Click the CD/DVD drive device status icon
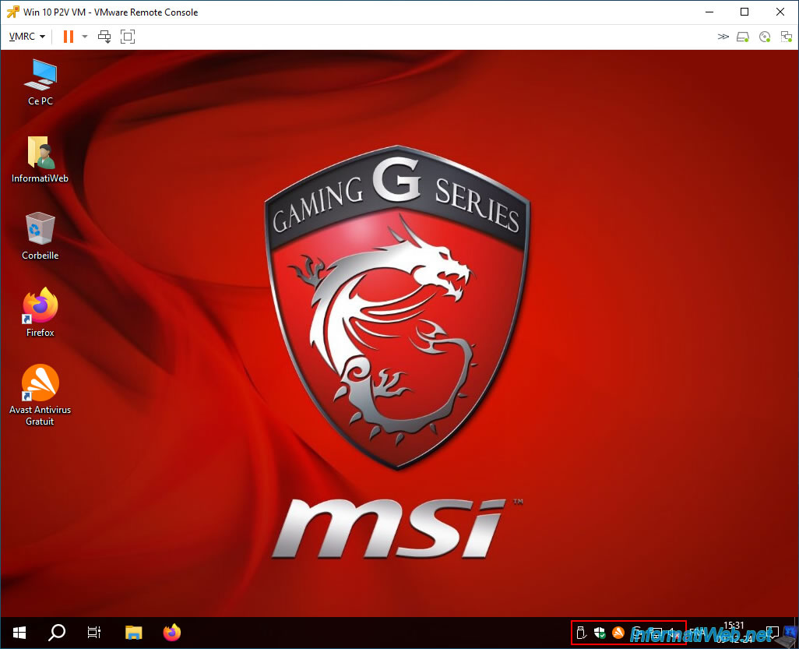This screenshot has width=799, height=649. (x=765, y=37)
